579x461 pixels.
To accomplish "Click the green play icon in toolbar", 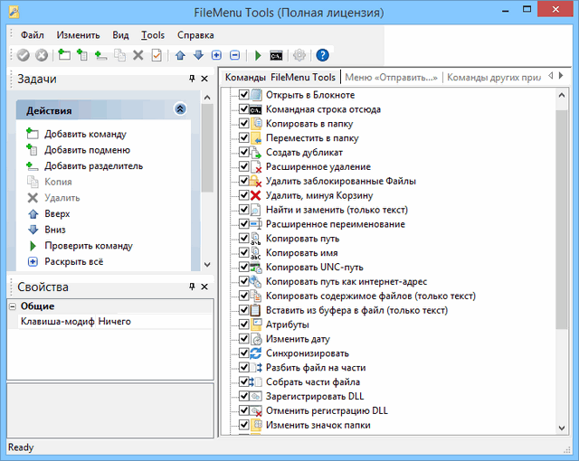I will pos(258,55).
